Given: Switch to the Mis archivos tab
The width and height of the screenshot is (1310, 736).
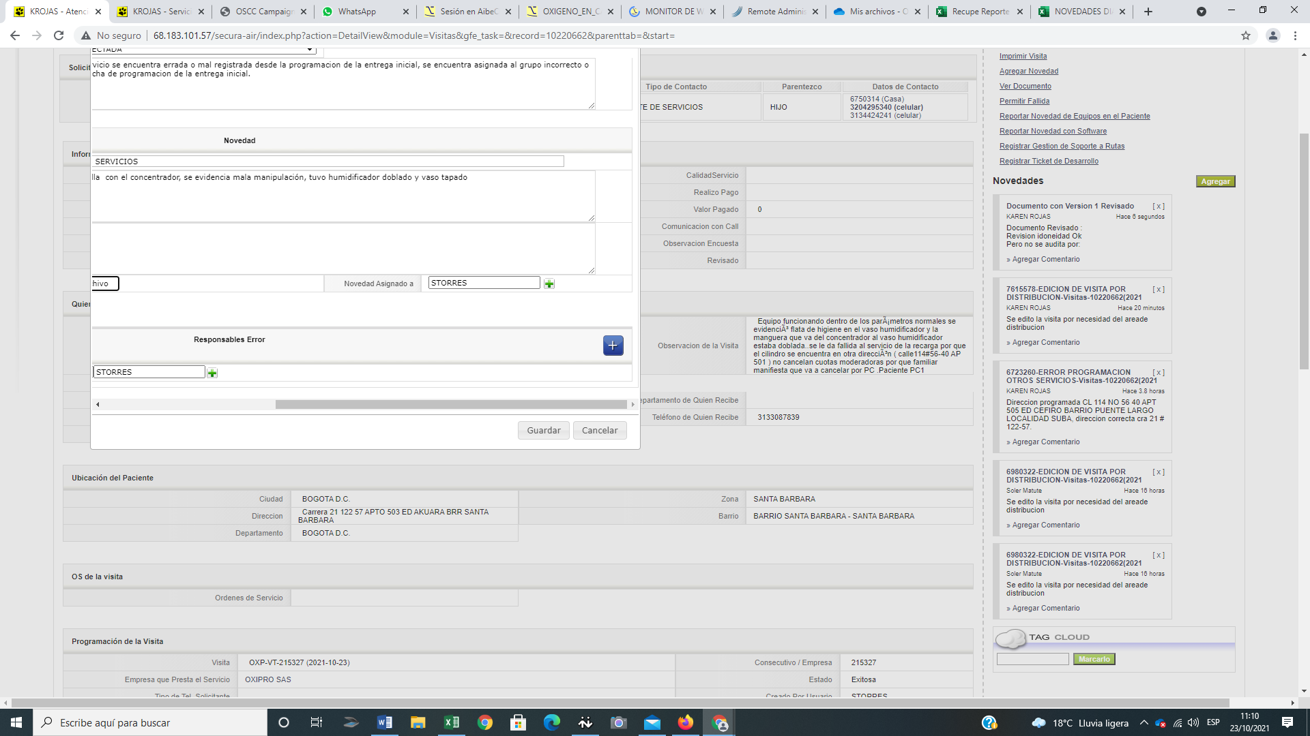Looking at the screenshot, I should tap(877, 12).
